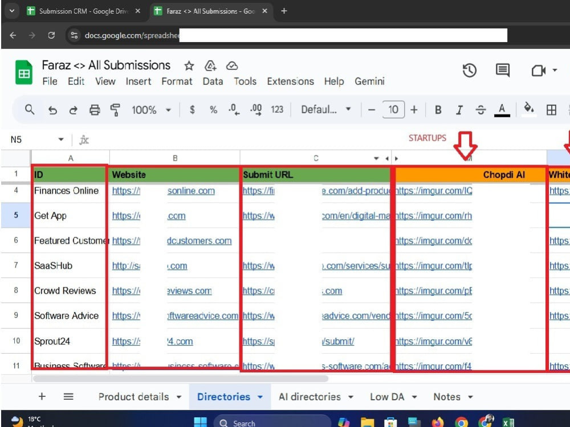570x427 pixels.
Task: Toggle bold formatting
Action: pyautogui.click(x=438, y=110)
